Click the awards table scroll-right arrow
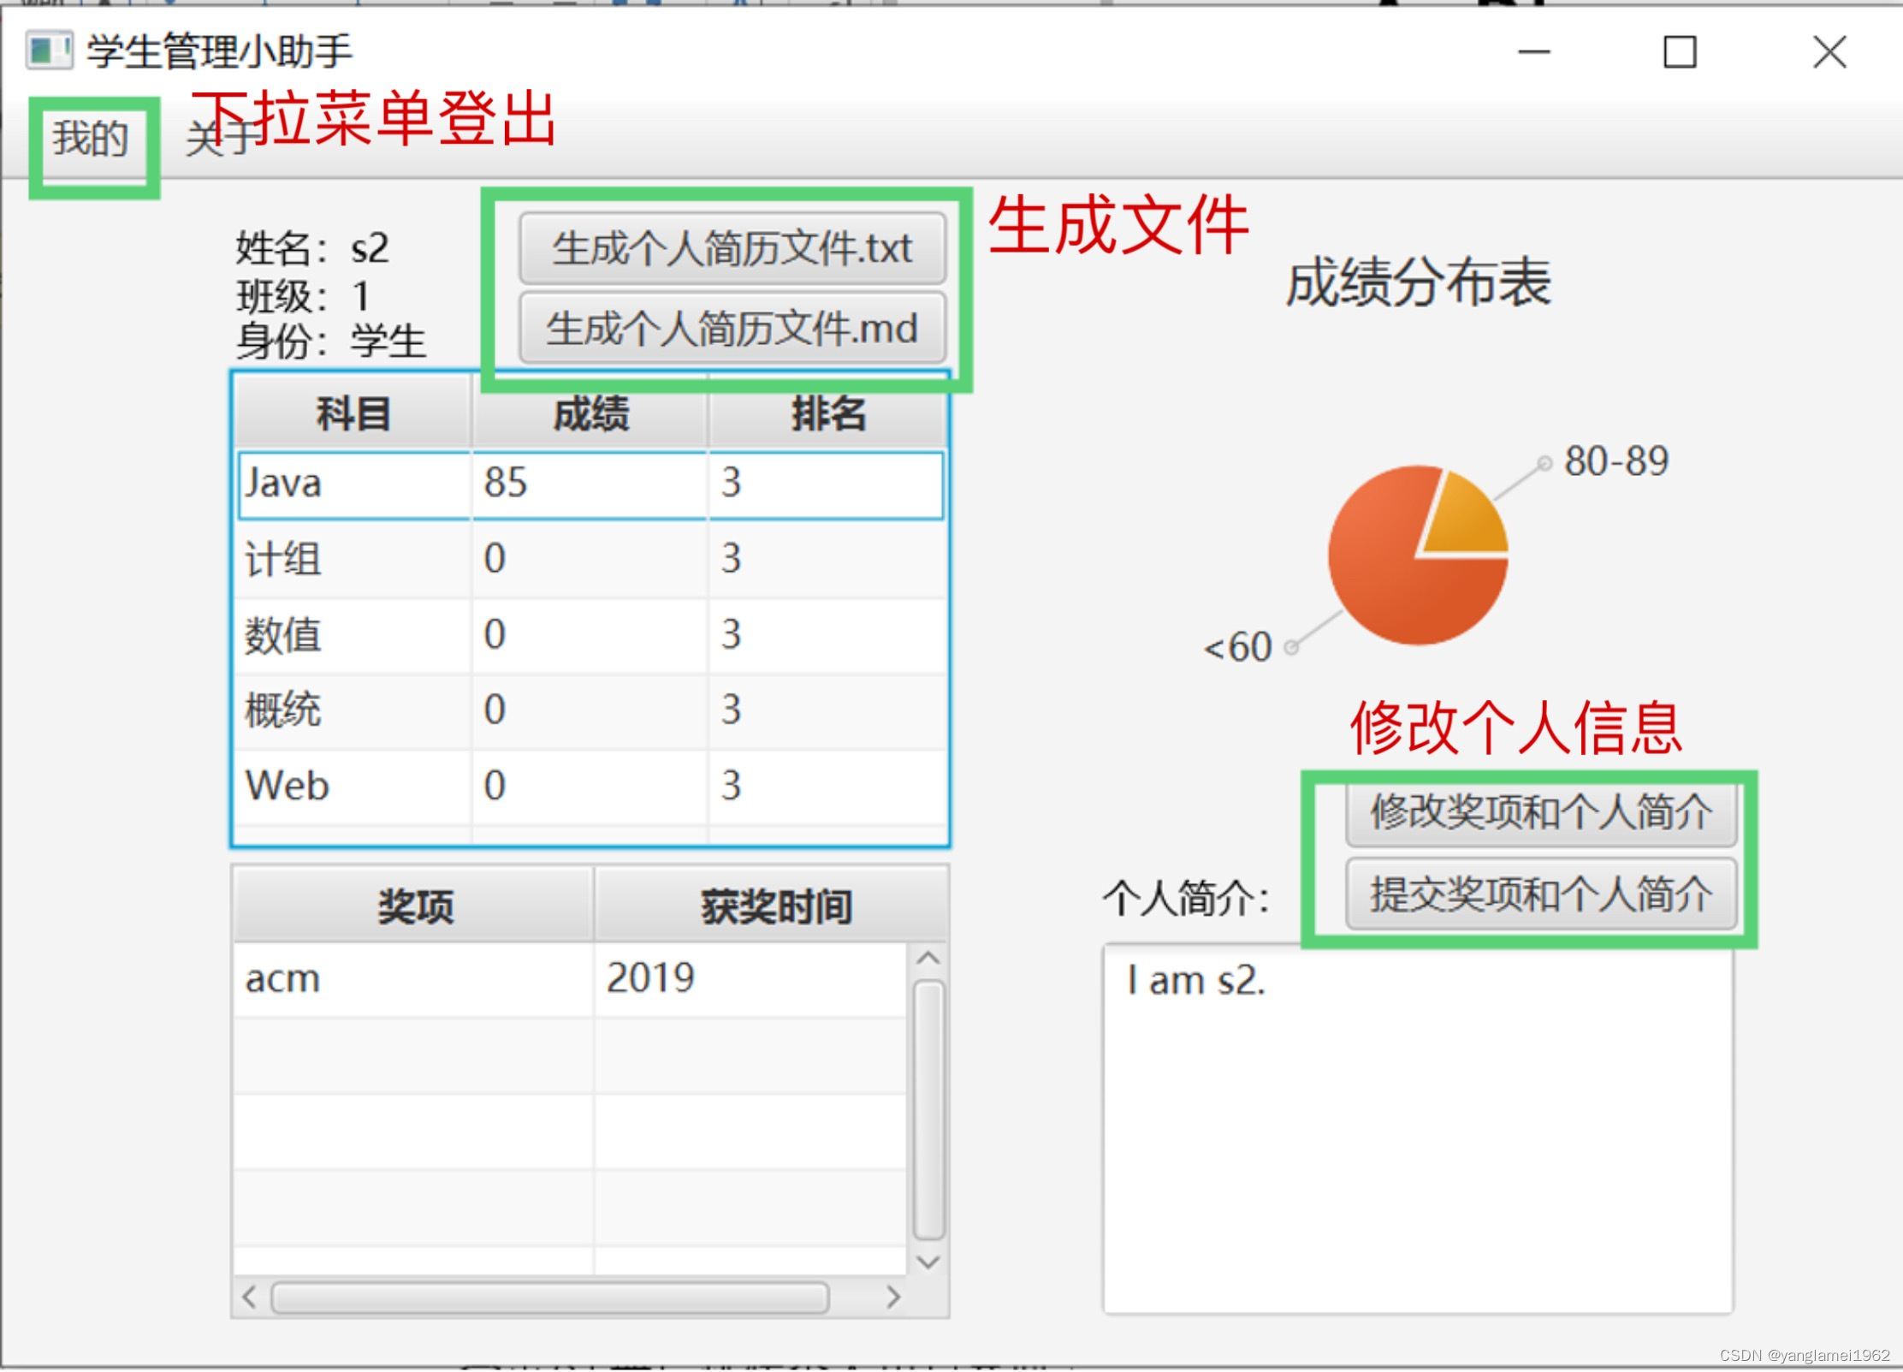1903x1372 pixels. (893, 1297)
